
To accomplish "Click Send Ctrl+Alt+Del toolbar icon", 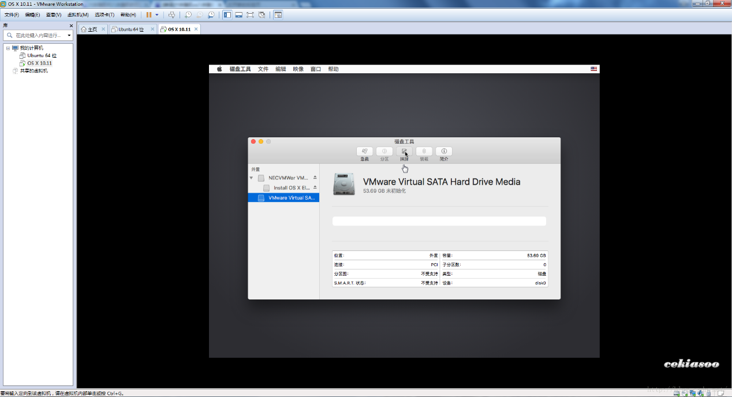I will [171, 14].
